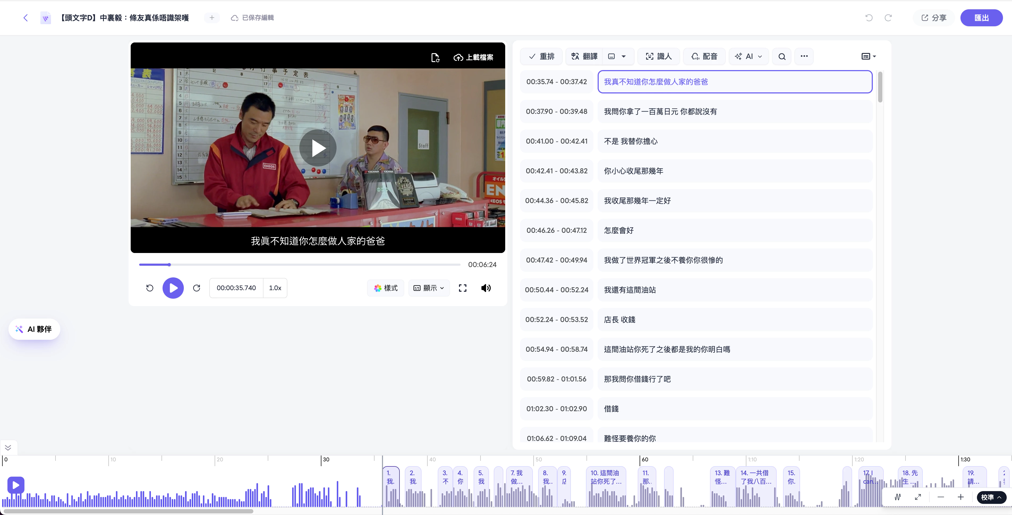Click the 匯出 export button

point(981,18)
